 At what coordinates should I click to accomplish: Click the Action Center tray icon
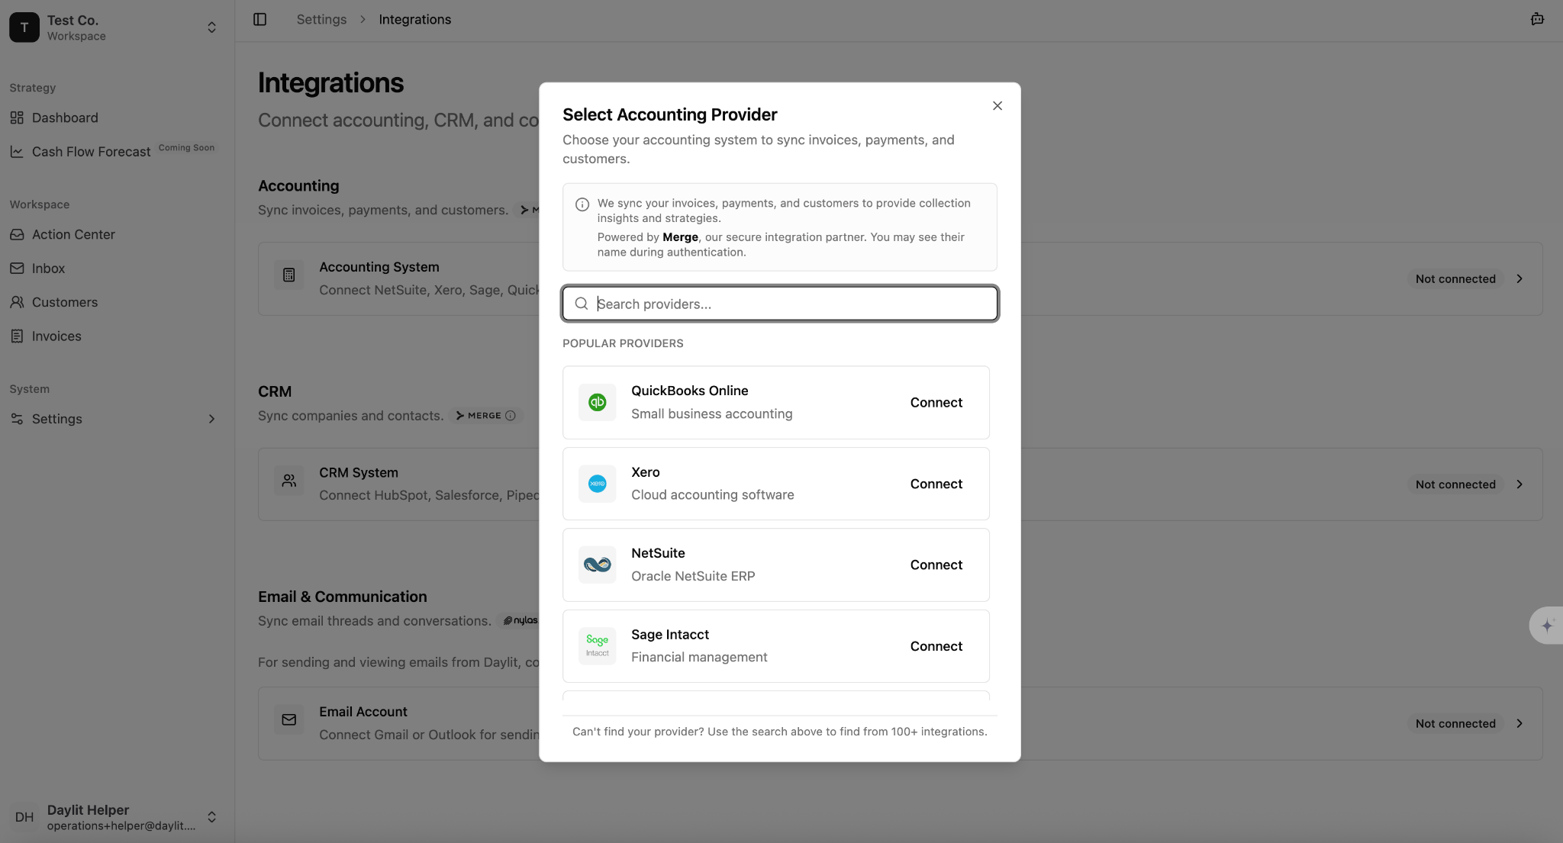point(17,234)
